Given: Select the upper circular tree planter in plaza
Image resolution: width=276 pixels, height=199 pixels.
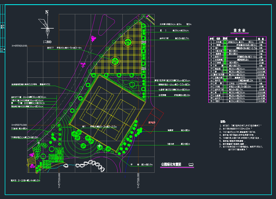Looking at the screenshot, I should coord(128,42).
